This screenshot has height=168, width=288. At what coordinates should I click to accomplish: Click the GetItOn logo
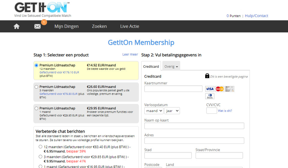coord(42,7)
